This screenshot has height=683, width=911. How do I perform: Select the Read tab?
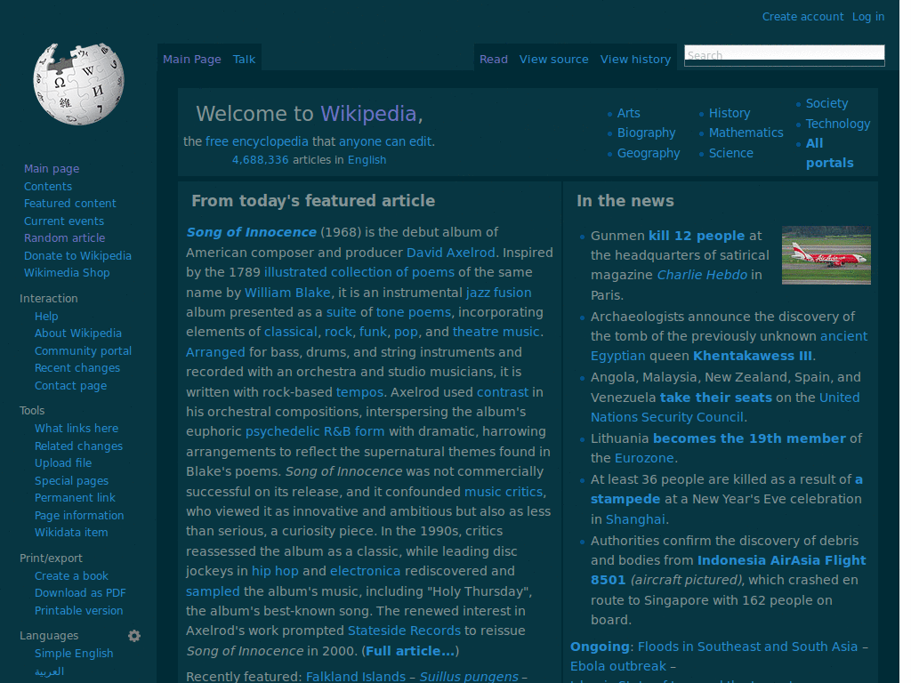[x=493, y=60]
